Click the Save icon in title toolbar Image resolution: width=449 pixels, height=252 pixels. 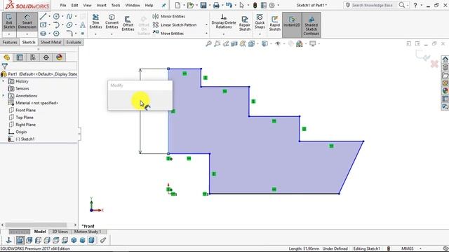coord(203,5)
